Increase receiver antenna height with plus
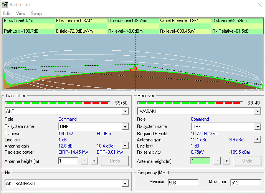 (226, 161)
